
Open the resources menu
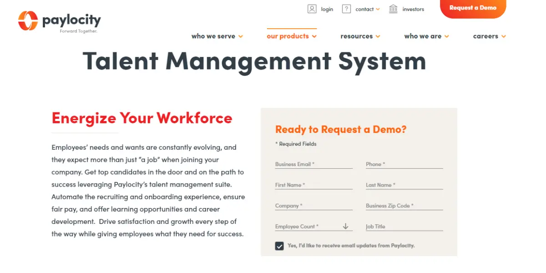tap(360, 36)
